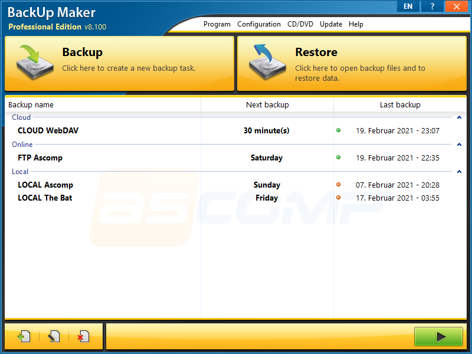
Task: Select the edit backup task icon
Action: pyautogui.click(x=53, y=336)
